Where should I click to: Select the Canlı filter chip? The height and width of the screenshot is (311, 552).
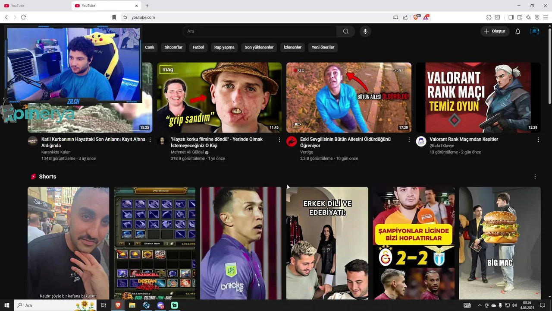[150, 47]
